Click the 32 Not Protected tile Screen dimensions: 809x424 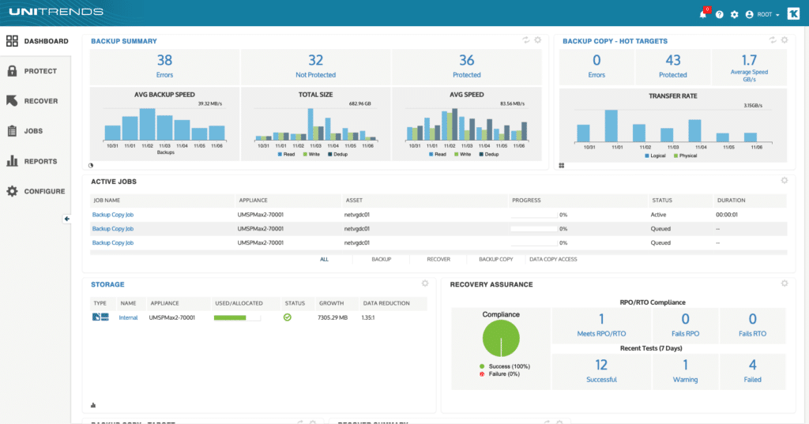(x=316, y=66)
